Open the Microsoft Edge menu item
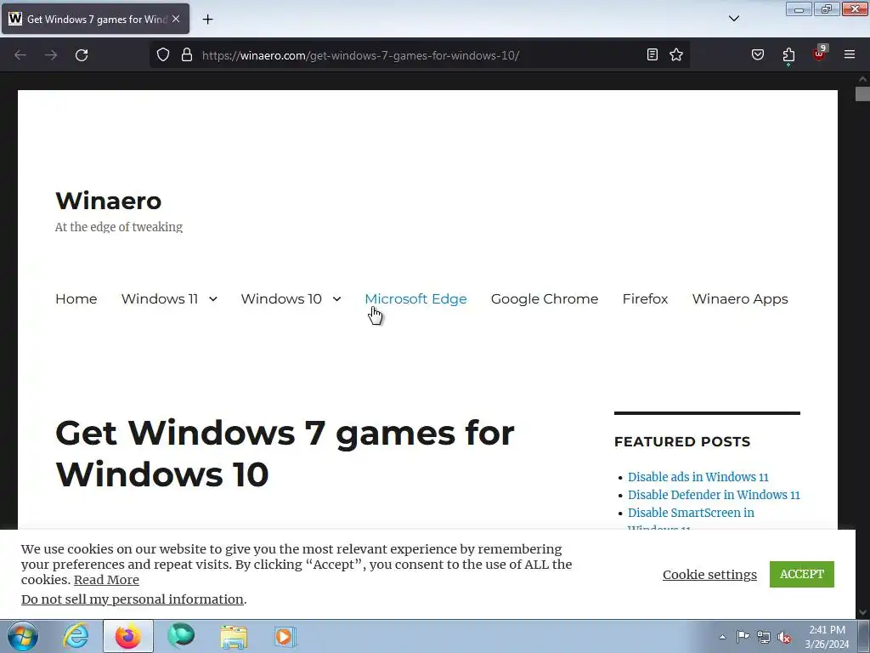Image resolution: width=870 pixels, height=653 pixels. pyautogui.click(x=415, y=298)
